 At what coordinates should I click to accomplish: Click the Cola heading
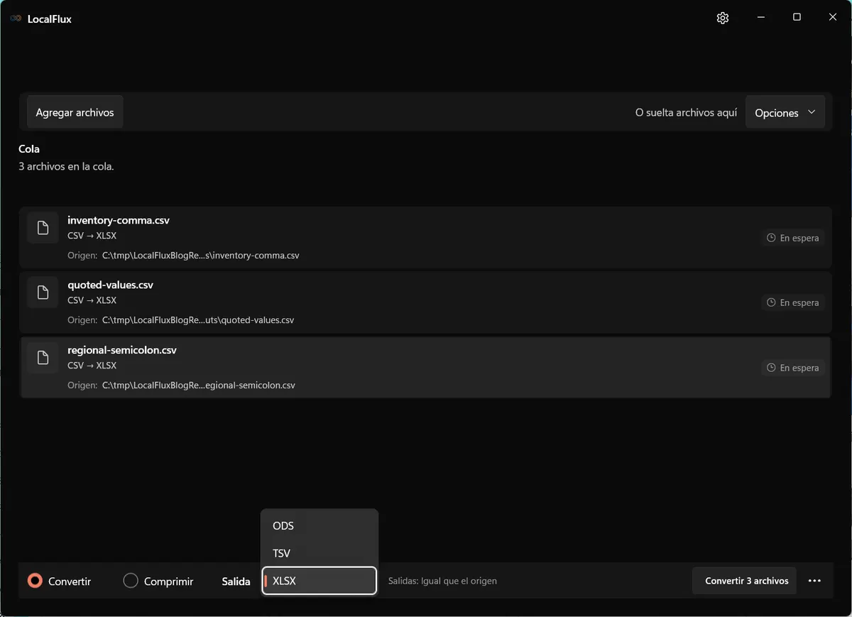point(29,149)
